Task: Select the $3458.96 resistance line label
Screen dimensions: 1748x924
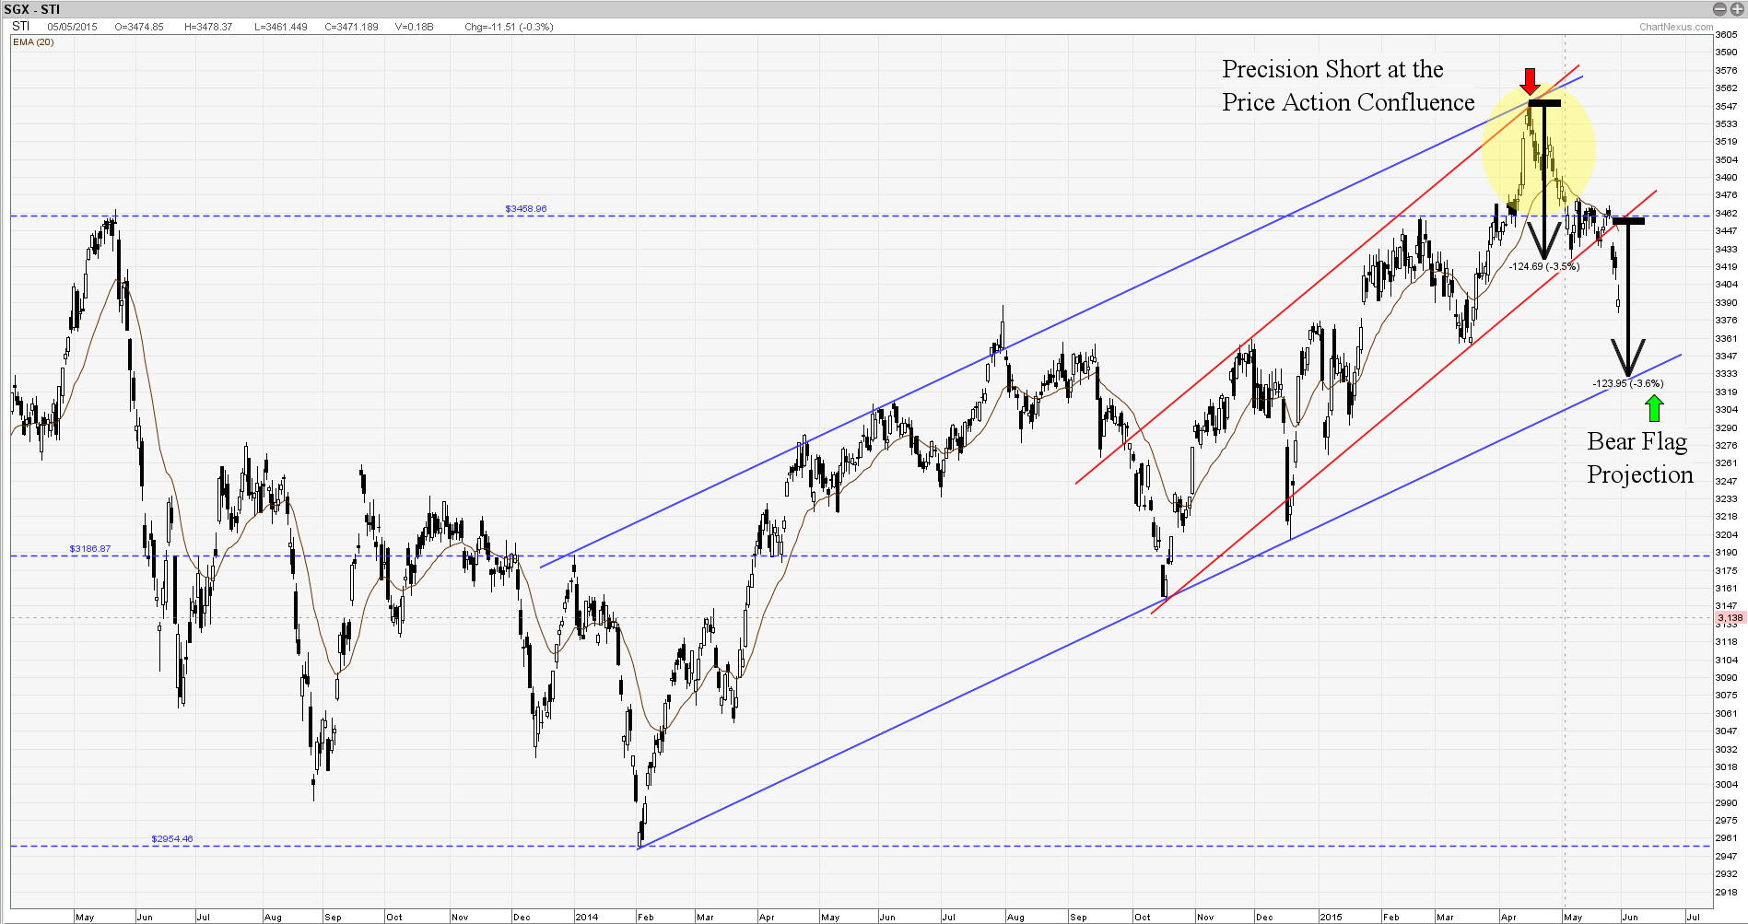Action: (x=525, y=209)
